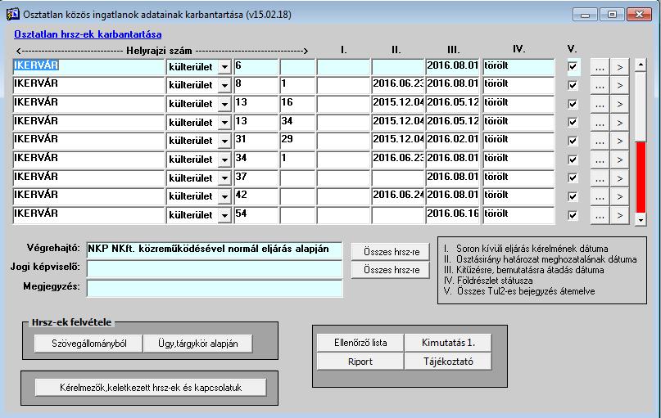This screenshot has width=661, height=418.
Task: Toggle column V checkbox for hrsz 13/34 row
Action: [573, 122]
